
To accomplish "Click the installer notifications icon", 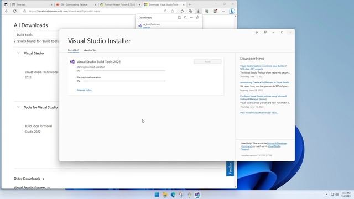I will 257,33.
